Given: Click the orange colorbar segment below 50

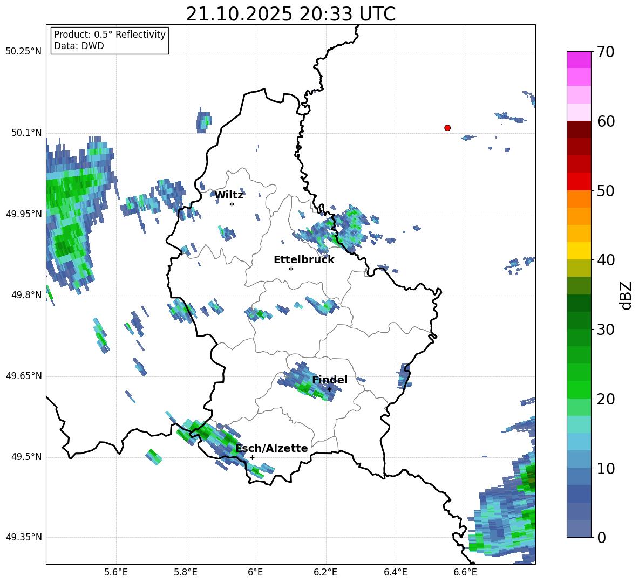Looking at the screenshot, I should coord(579,199).
